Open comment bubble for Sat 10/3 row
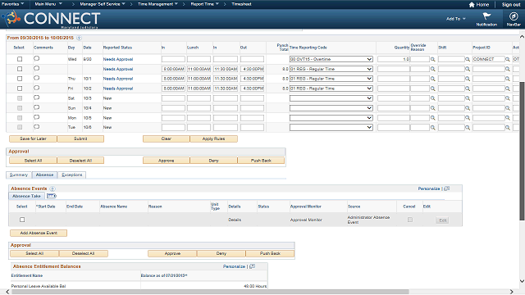 [x=36, y=98]
